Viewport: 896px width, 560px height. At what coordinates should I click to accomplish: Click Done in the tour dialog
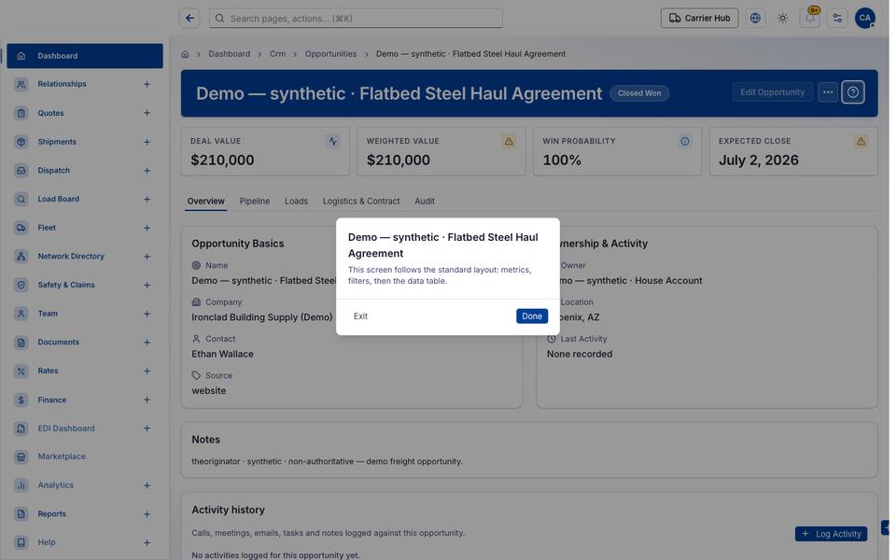point(531,316)
